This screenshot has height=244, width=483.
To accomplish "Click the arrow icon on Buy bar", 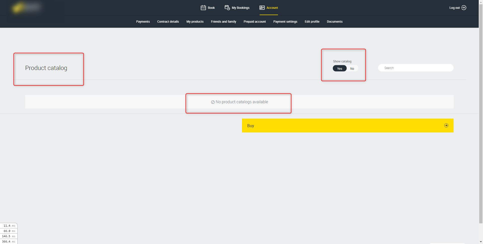I will pyautogui.click(x=446, y=125).
